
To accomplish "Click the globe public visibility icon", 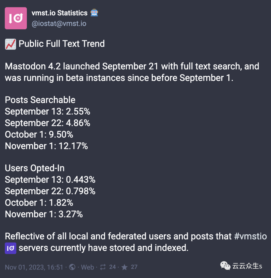I will [x=72, y=267].
